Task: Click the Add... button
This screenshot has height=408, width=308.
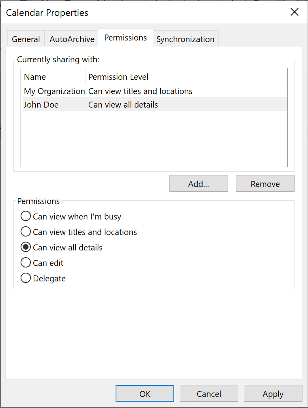Action: [198, 184]
